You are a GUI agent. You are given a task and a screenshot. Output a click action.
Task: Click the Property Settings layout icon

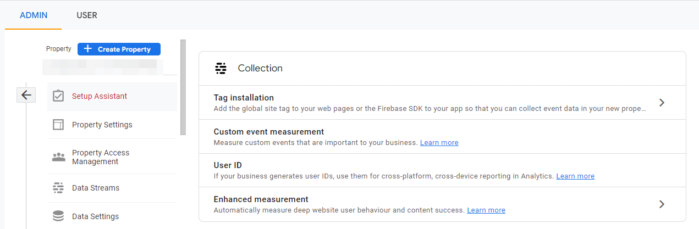coord(58,125)
